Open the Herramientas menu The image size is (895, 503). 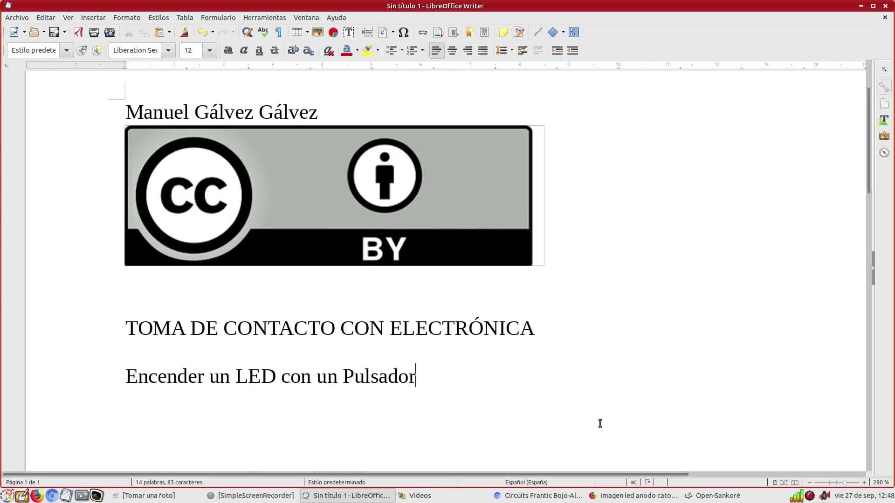(x=264, y=17)
